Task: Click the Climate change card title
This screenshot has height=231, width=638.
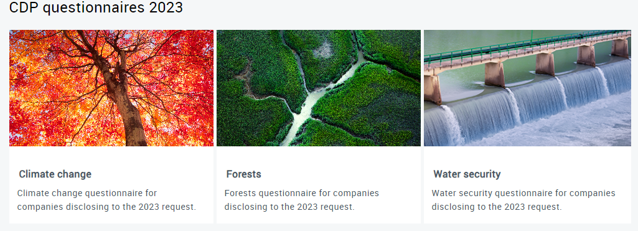Action: (55, 174)
